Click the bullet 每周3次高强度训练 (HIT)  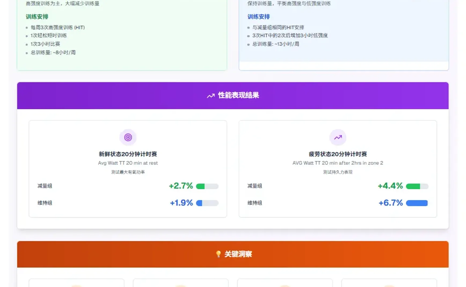pyautogui.click(x=58, y=27)
